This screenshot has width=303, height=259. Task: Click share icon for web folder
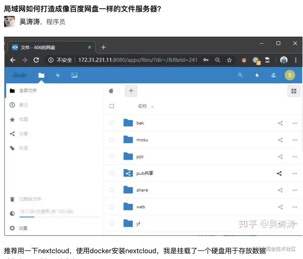[280, 207]
